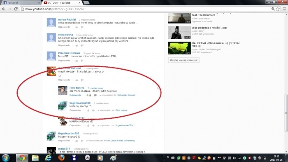The width and height of the screenshot is (288, 162).
Task: Launch Internet Explorer from the taskbar
Action: tap(48, 158)
